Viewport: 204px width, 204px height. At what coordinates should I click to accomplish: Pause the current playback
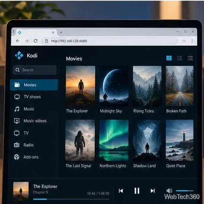point(137,191)
